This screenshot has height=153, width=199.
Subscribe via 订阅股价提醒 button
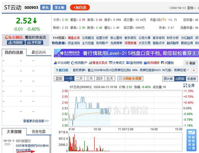click(x=130, y=79)
